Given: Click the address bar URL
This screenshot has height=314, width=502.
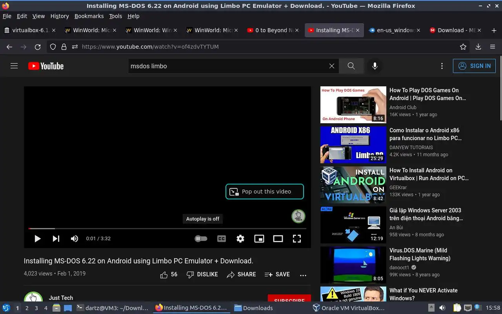Looking at the screenshot, I should click(x=150, y=47).
